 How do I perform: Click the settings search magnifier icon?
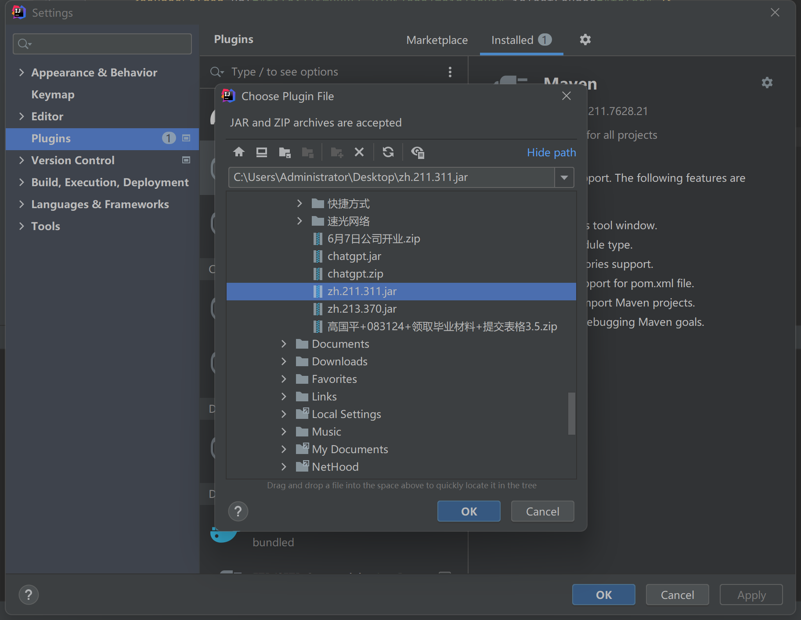point(24,43)
